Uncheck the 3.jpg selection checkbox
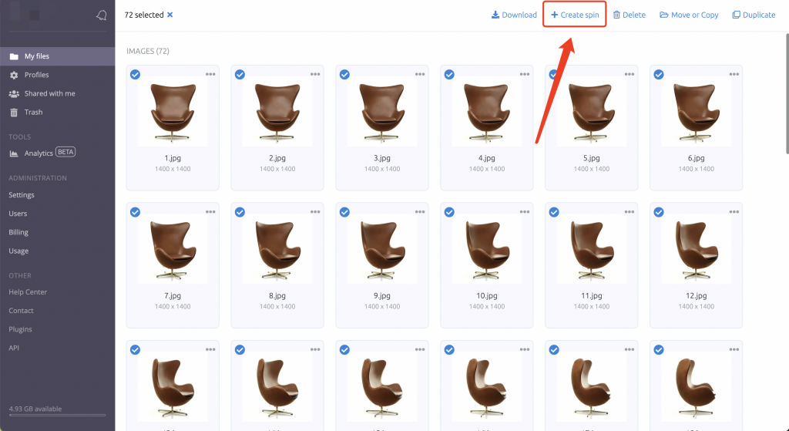789x431 pixels. point(344,75)
